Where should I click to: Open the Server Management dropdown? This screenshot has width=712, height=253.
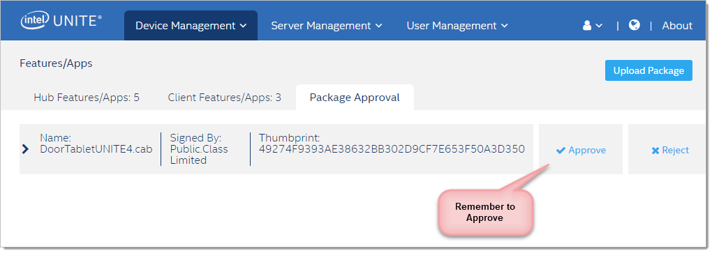[327, 26]
